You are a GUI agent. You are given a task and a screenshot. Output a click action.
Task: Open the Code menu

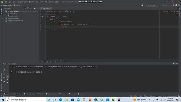[26, 2]
